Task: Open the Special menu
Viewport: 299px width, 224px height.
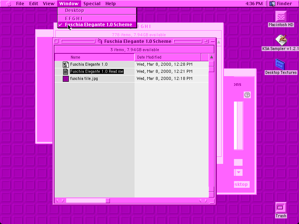Action: (x=92, y=3)
